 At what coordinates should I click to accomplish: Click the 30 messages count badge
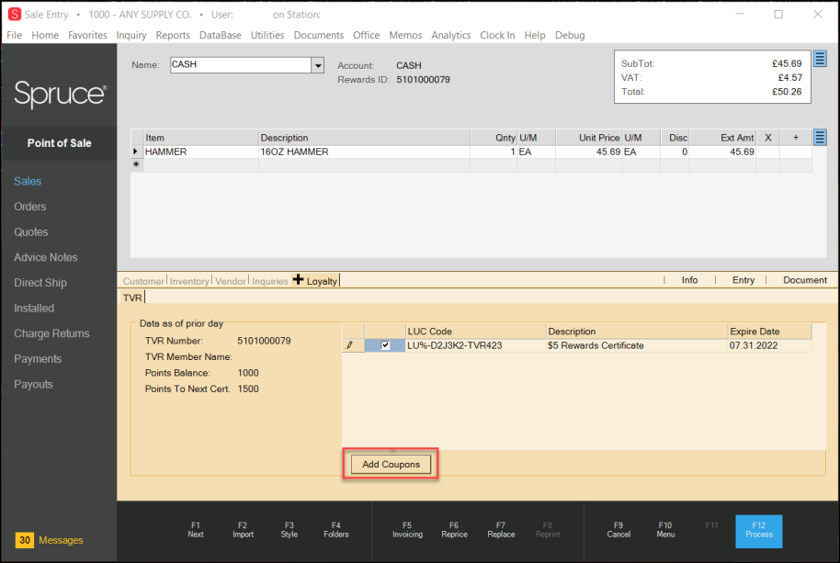coord(25,540)
